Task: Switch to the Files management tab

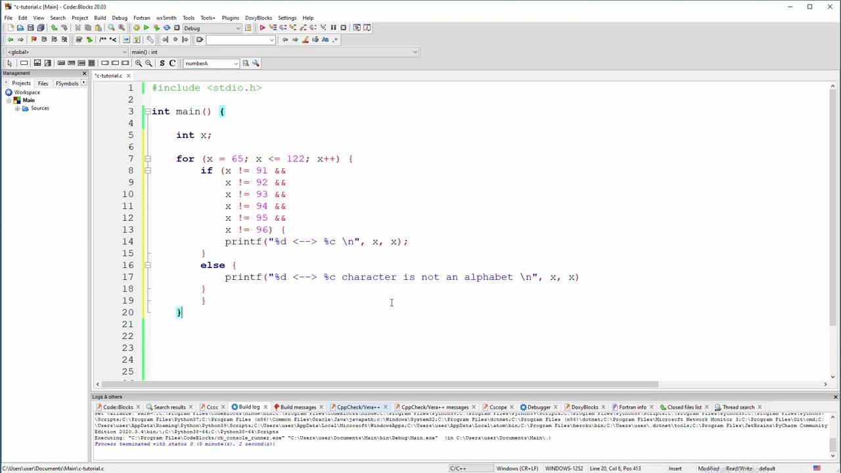Action: (x=43, y=83)
